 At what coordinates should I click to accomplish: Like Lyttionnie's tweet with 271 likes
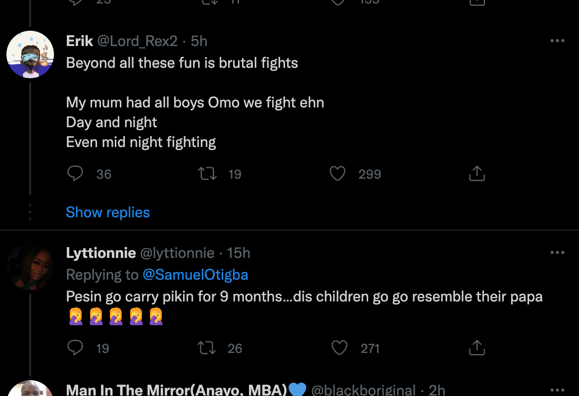click(x=339, y=348)
